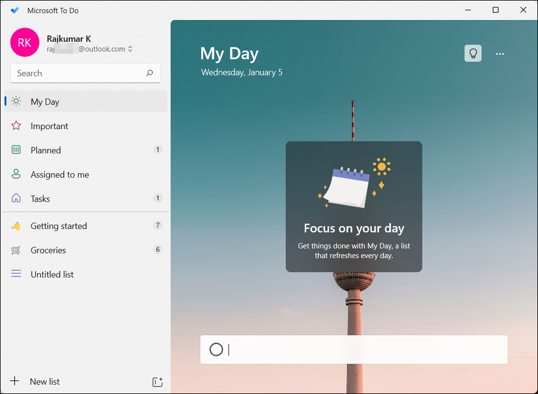Click the plus icon beside New list
This screenshot has height=394, width=538.
pos(15,381)
